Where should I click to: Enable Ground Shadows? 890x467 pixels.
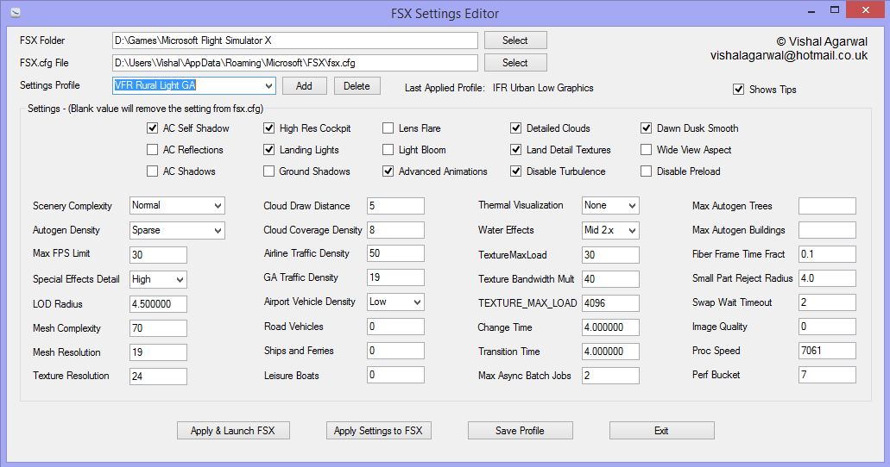pyautogui.click(x=269, y=171)
